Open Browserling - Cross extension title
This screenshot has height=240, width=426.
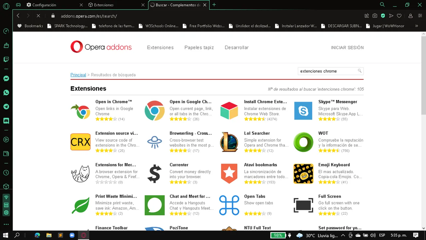coord(191,133)
